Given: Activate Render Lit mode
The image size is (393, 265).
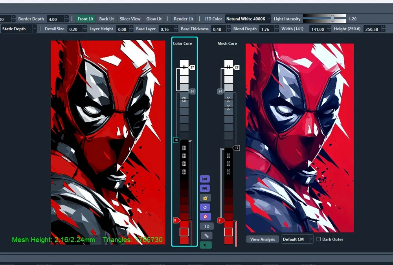Looking at the screenshot, I should (183, 19).
